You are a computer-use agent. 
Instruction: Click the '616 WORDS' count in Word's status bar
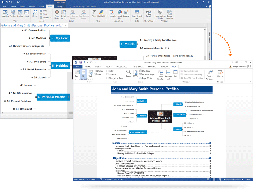[92, 179]
